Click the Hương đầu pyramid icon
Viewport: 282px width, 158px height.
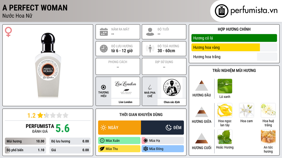click(201, 86)
